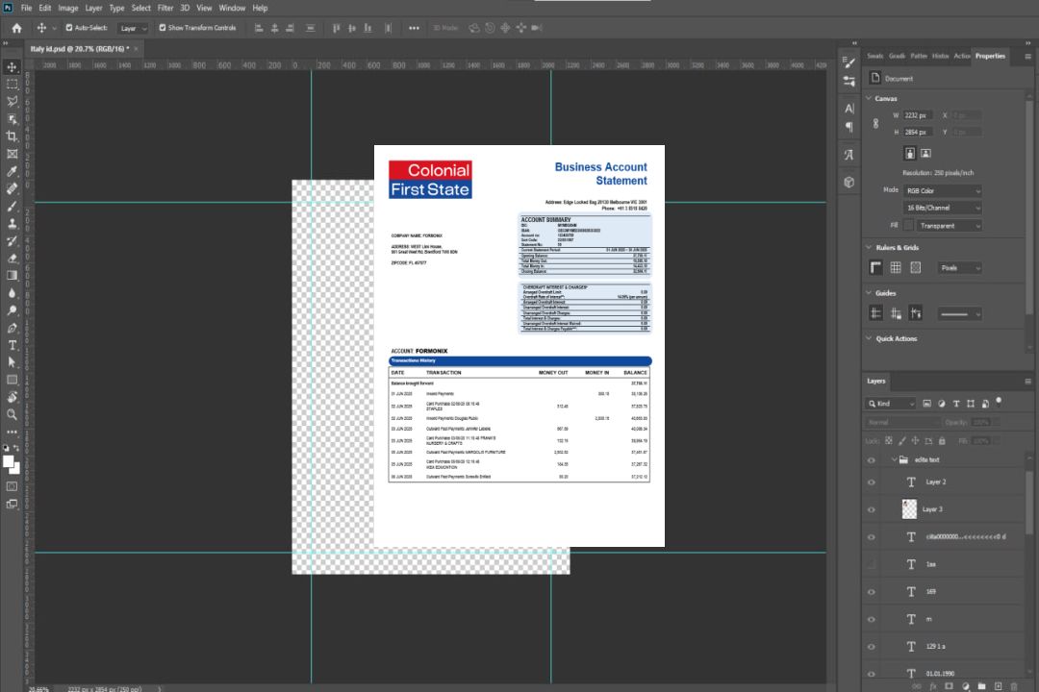Select the Rectangular Marquee tool
The height and width of the screenshot is (692, 1039).
coord(12,85)
